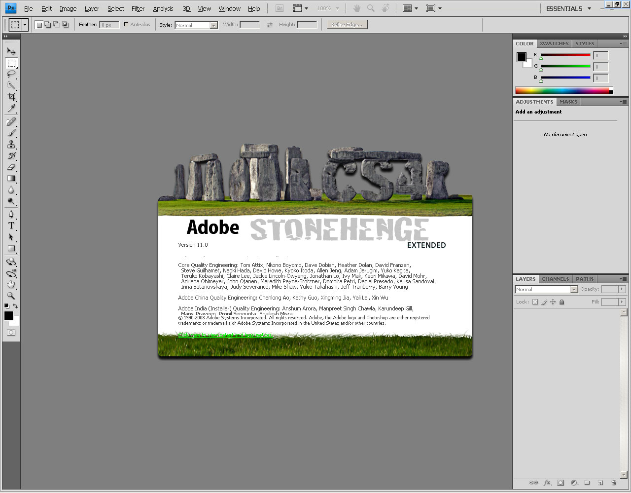Toggle lock position in Layers panel

[553, 302]
